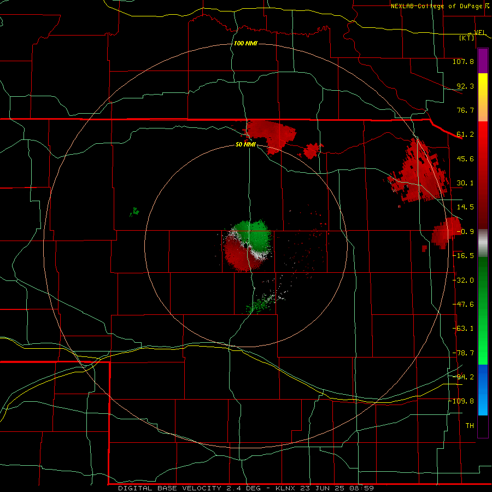492x492 pixels.
Task: Select the -63.1 scale value
Action: tap(464, 329)
